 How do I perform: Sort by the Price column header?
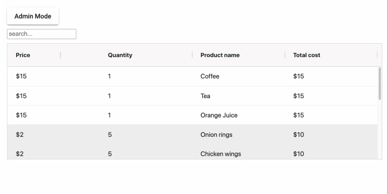(x=23, y=55)
